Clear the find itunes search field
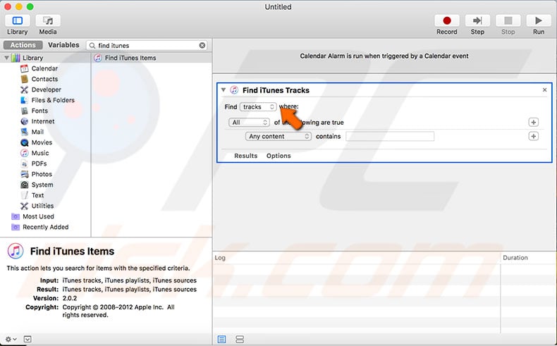 pos(202,45)
